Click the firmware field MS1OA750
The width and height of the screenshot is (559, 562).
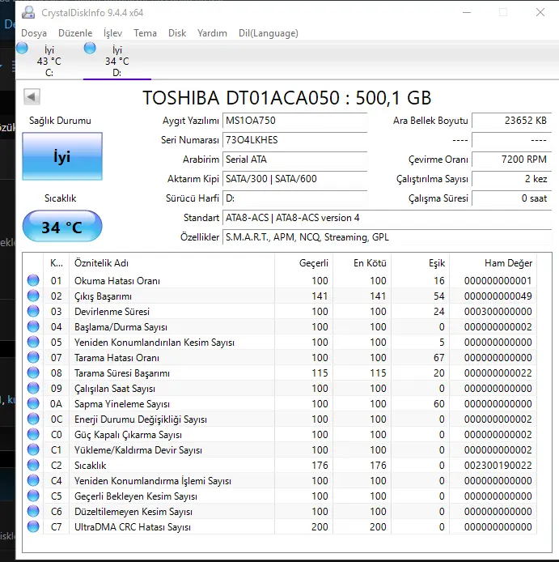point(294,121)
